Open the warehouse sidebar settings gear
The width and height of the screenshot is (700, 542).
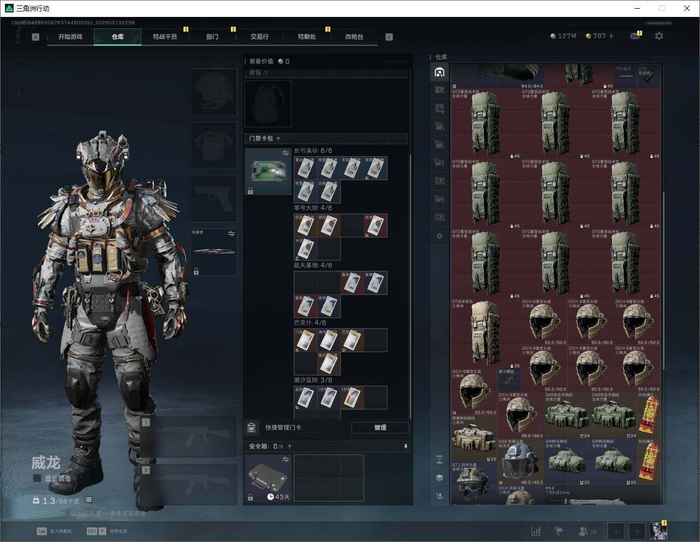pos(440,236)
